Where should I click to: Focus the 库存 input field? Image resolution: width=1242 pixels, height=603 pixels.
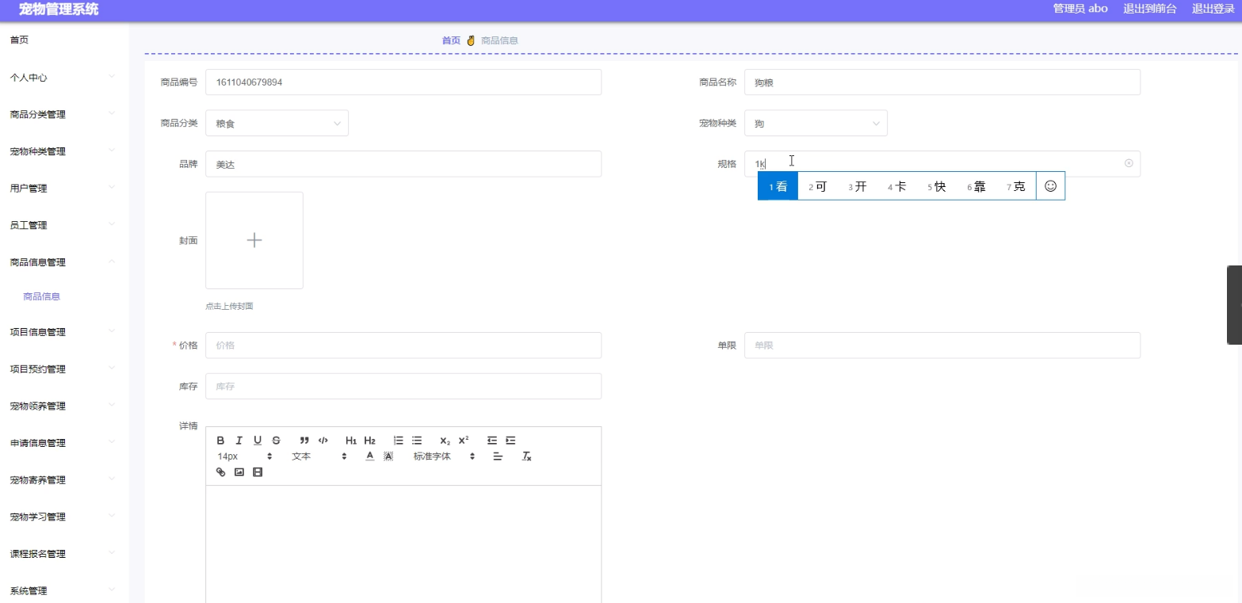[403, 387]
